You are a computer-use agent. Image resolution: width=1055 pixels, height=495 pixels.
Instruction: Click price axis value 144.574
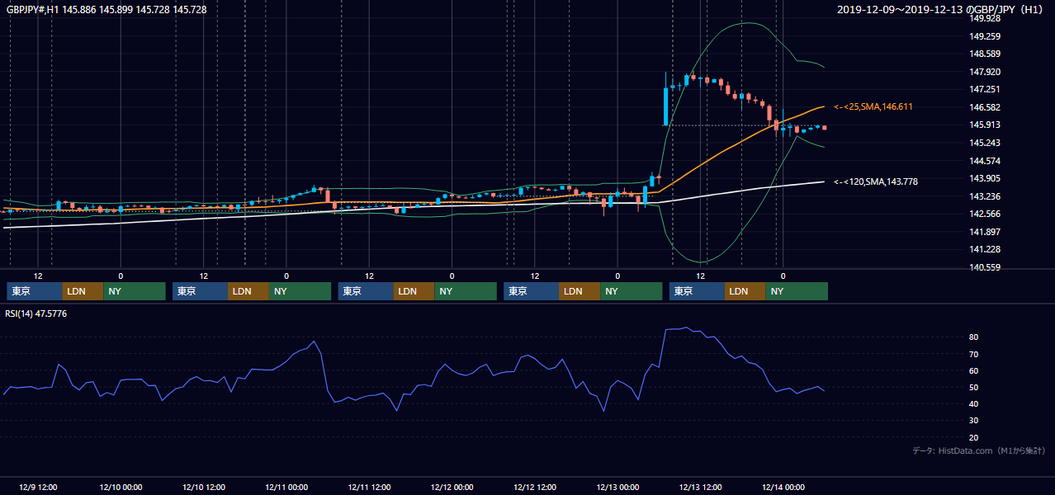pos(984,161)
